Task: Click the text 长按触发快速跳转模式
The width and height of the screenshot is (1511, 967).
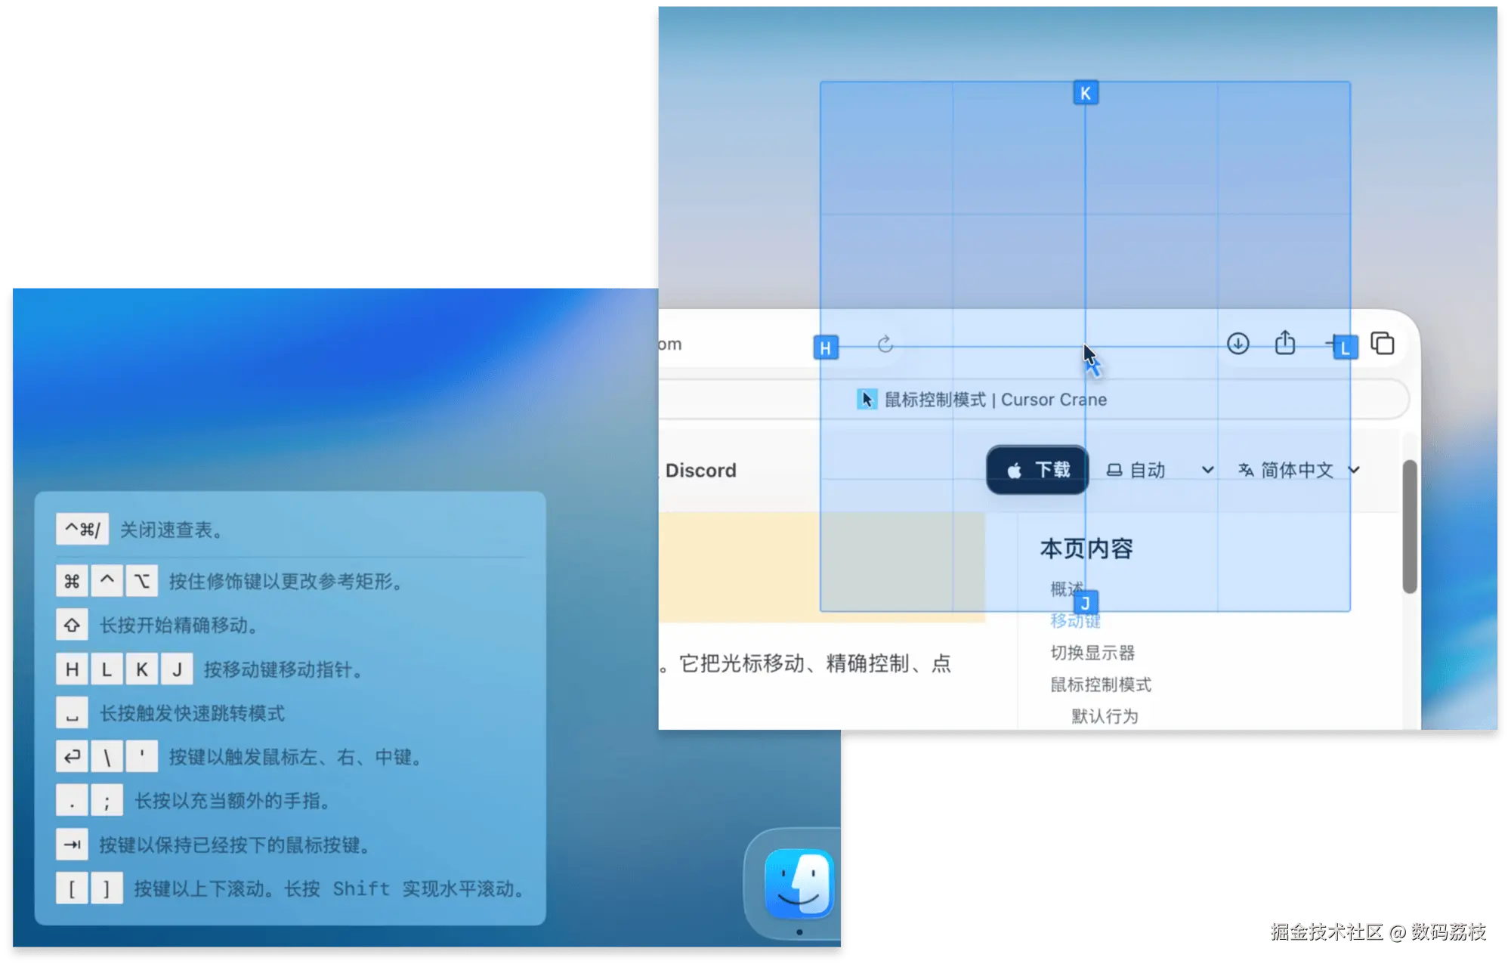Action: (193, 713)
